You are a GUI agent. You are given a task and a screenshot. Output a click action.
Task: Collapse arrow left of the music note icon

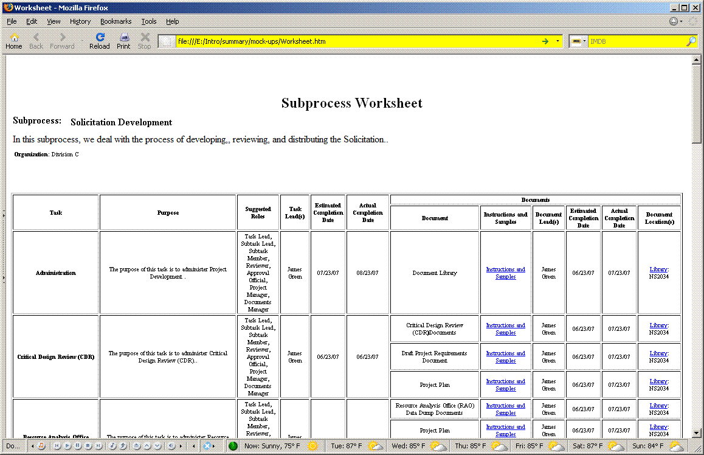tap(32, 446)
